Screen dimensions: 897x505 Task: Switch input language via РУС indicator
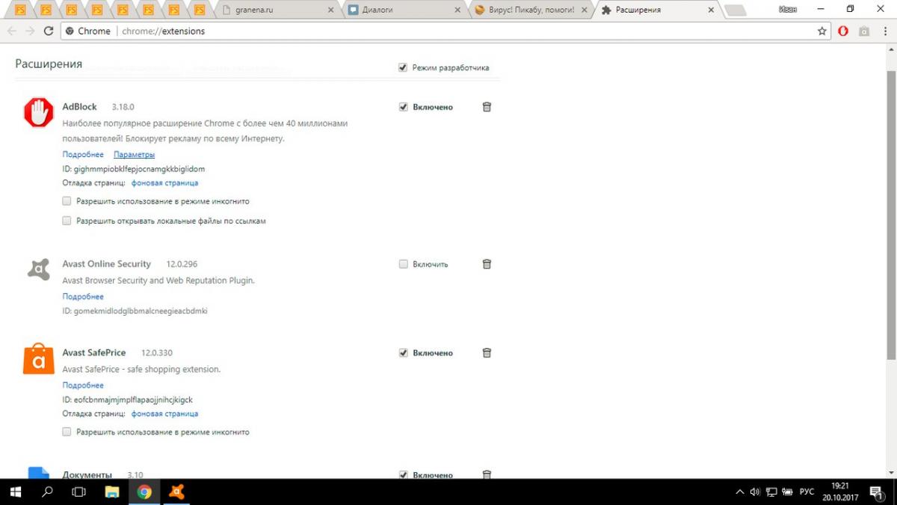[807, 492]
